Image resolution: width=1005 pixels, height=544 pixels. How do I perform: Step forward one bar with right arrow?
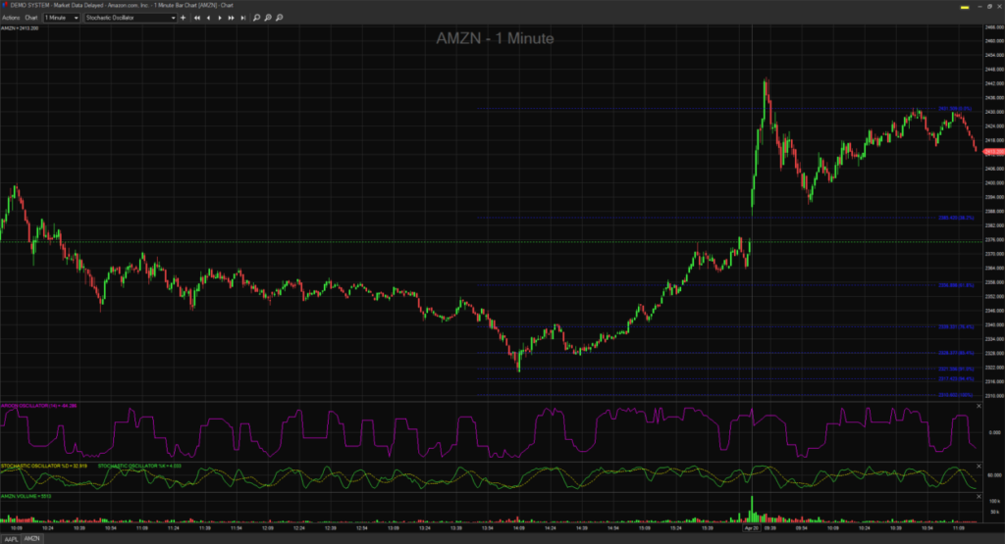218,18
